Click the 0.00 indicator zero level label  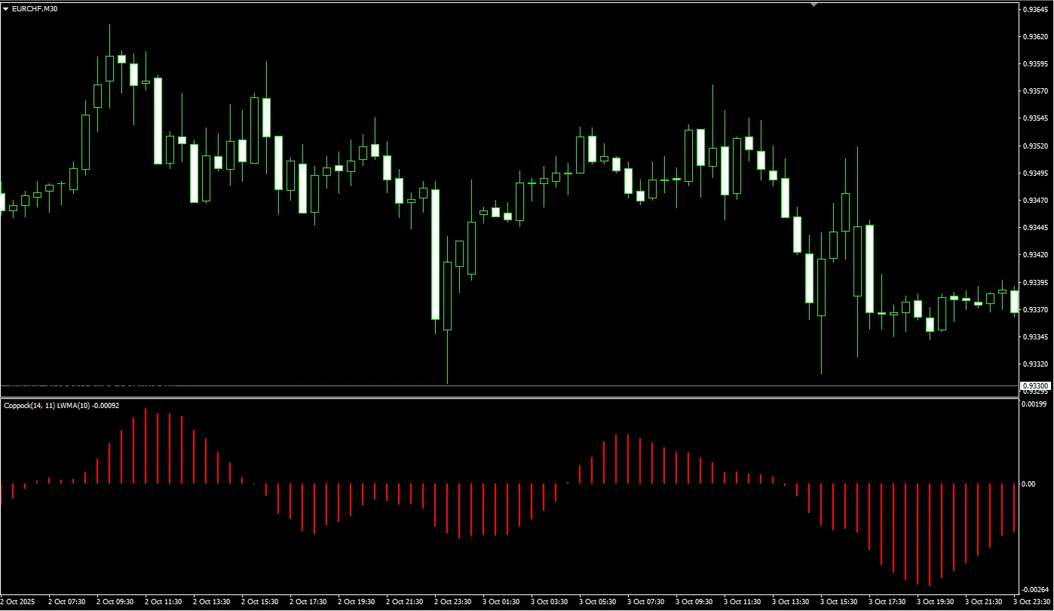(1030, 484)
